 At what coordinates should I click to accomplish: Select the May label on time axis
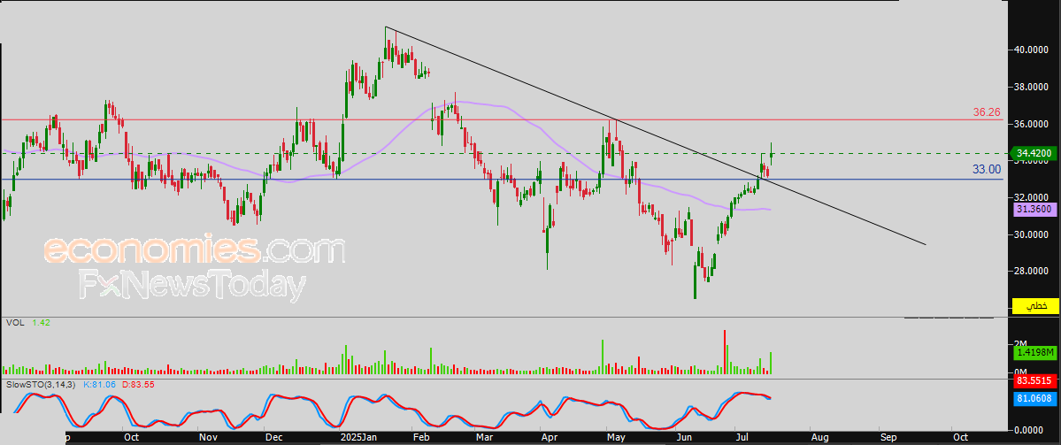pos(616,438)
